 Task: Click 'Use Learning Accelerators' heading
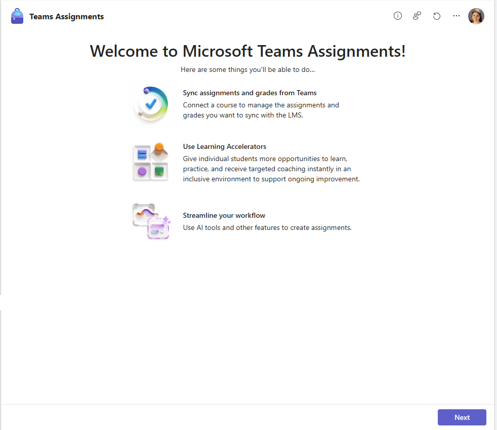click(224, 146)
